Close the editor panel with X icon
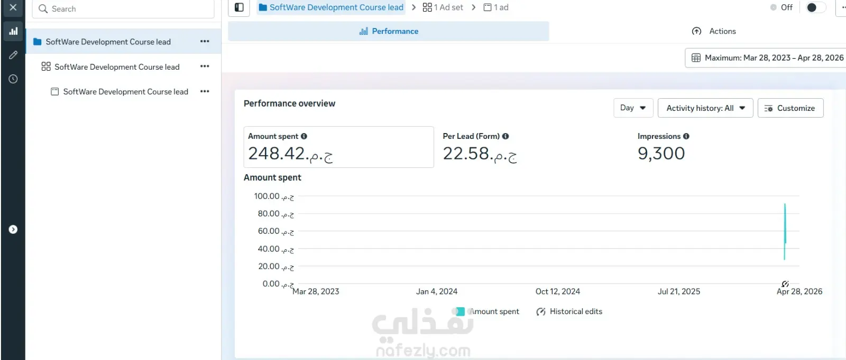 (13, 7)
